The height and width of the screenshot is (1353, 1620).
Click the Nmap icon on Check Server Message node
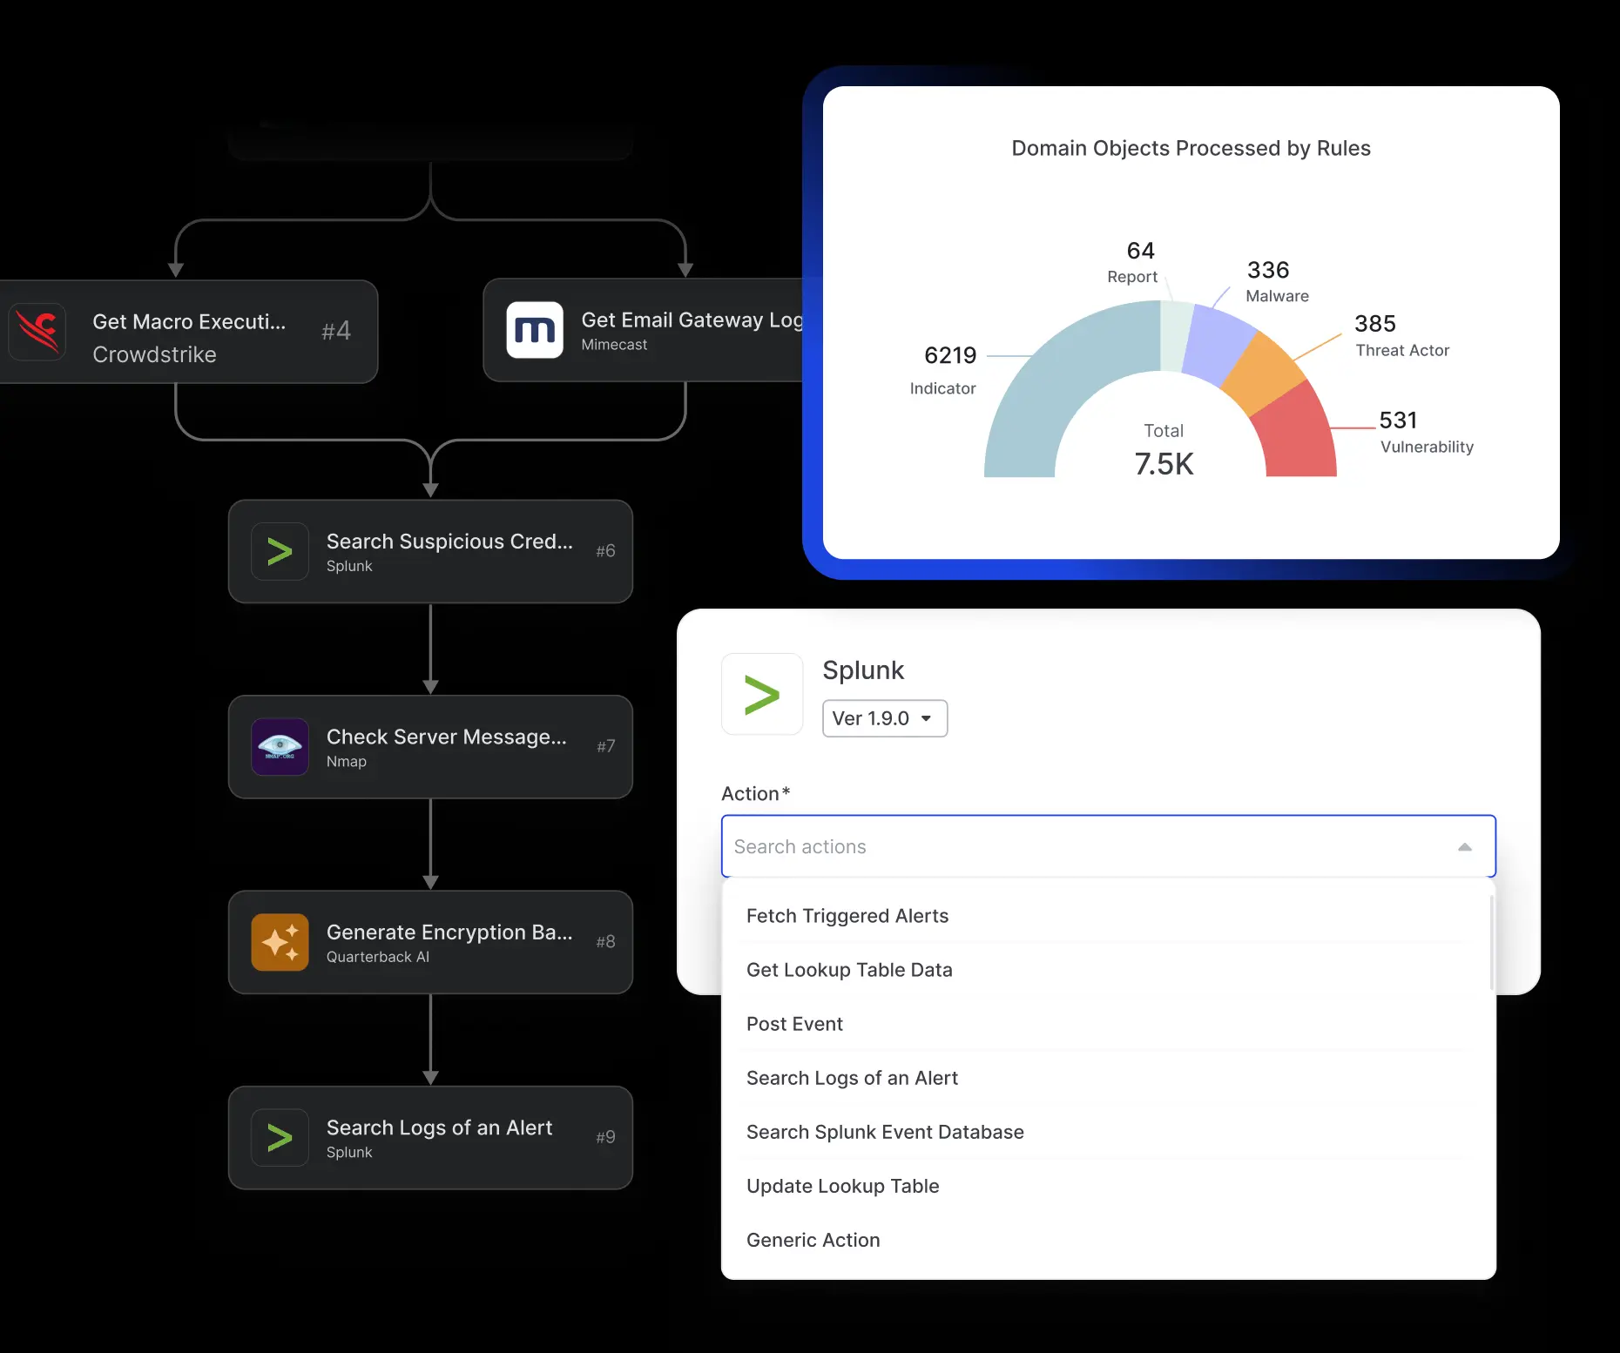[279, 746]
